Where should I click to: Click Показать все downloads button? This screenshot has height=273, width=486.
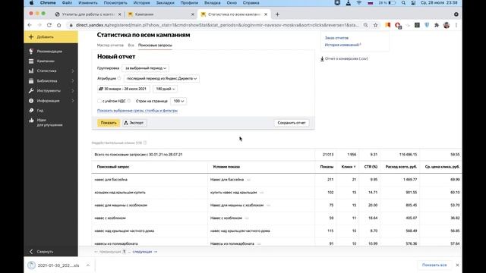click(434, 265)
